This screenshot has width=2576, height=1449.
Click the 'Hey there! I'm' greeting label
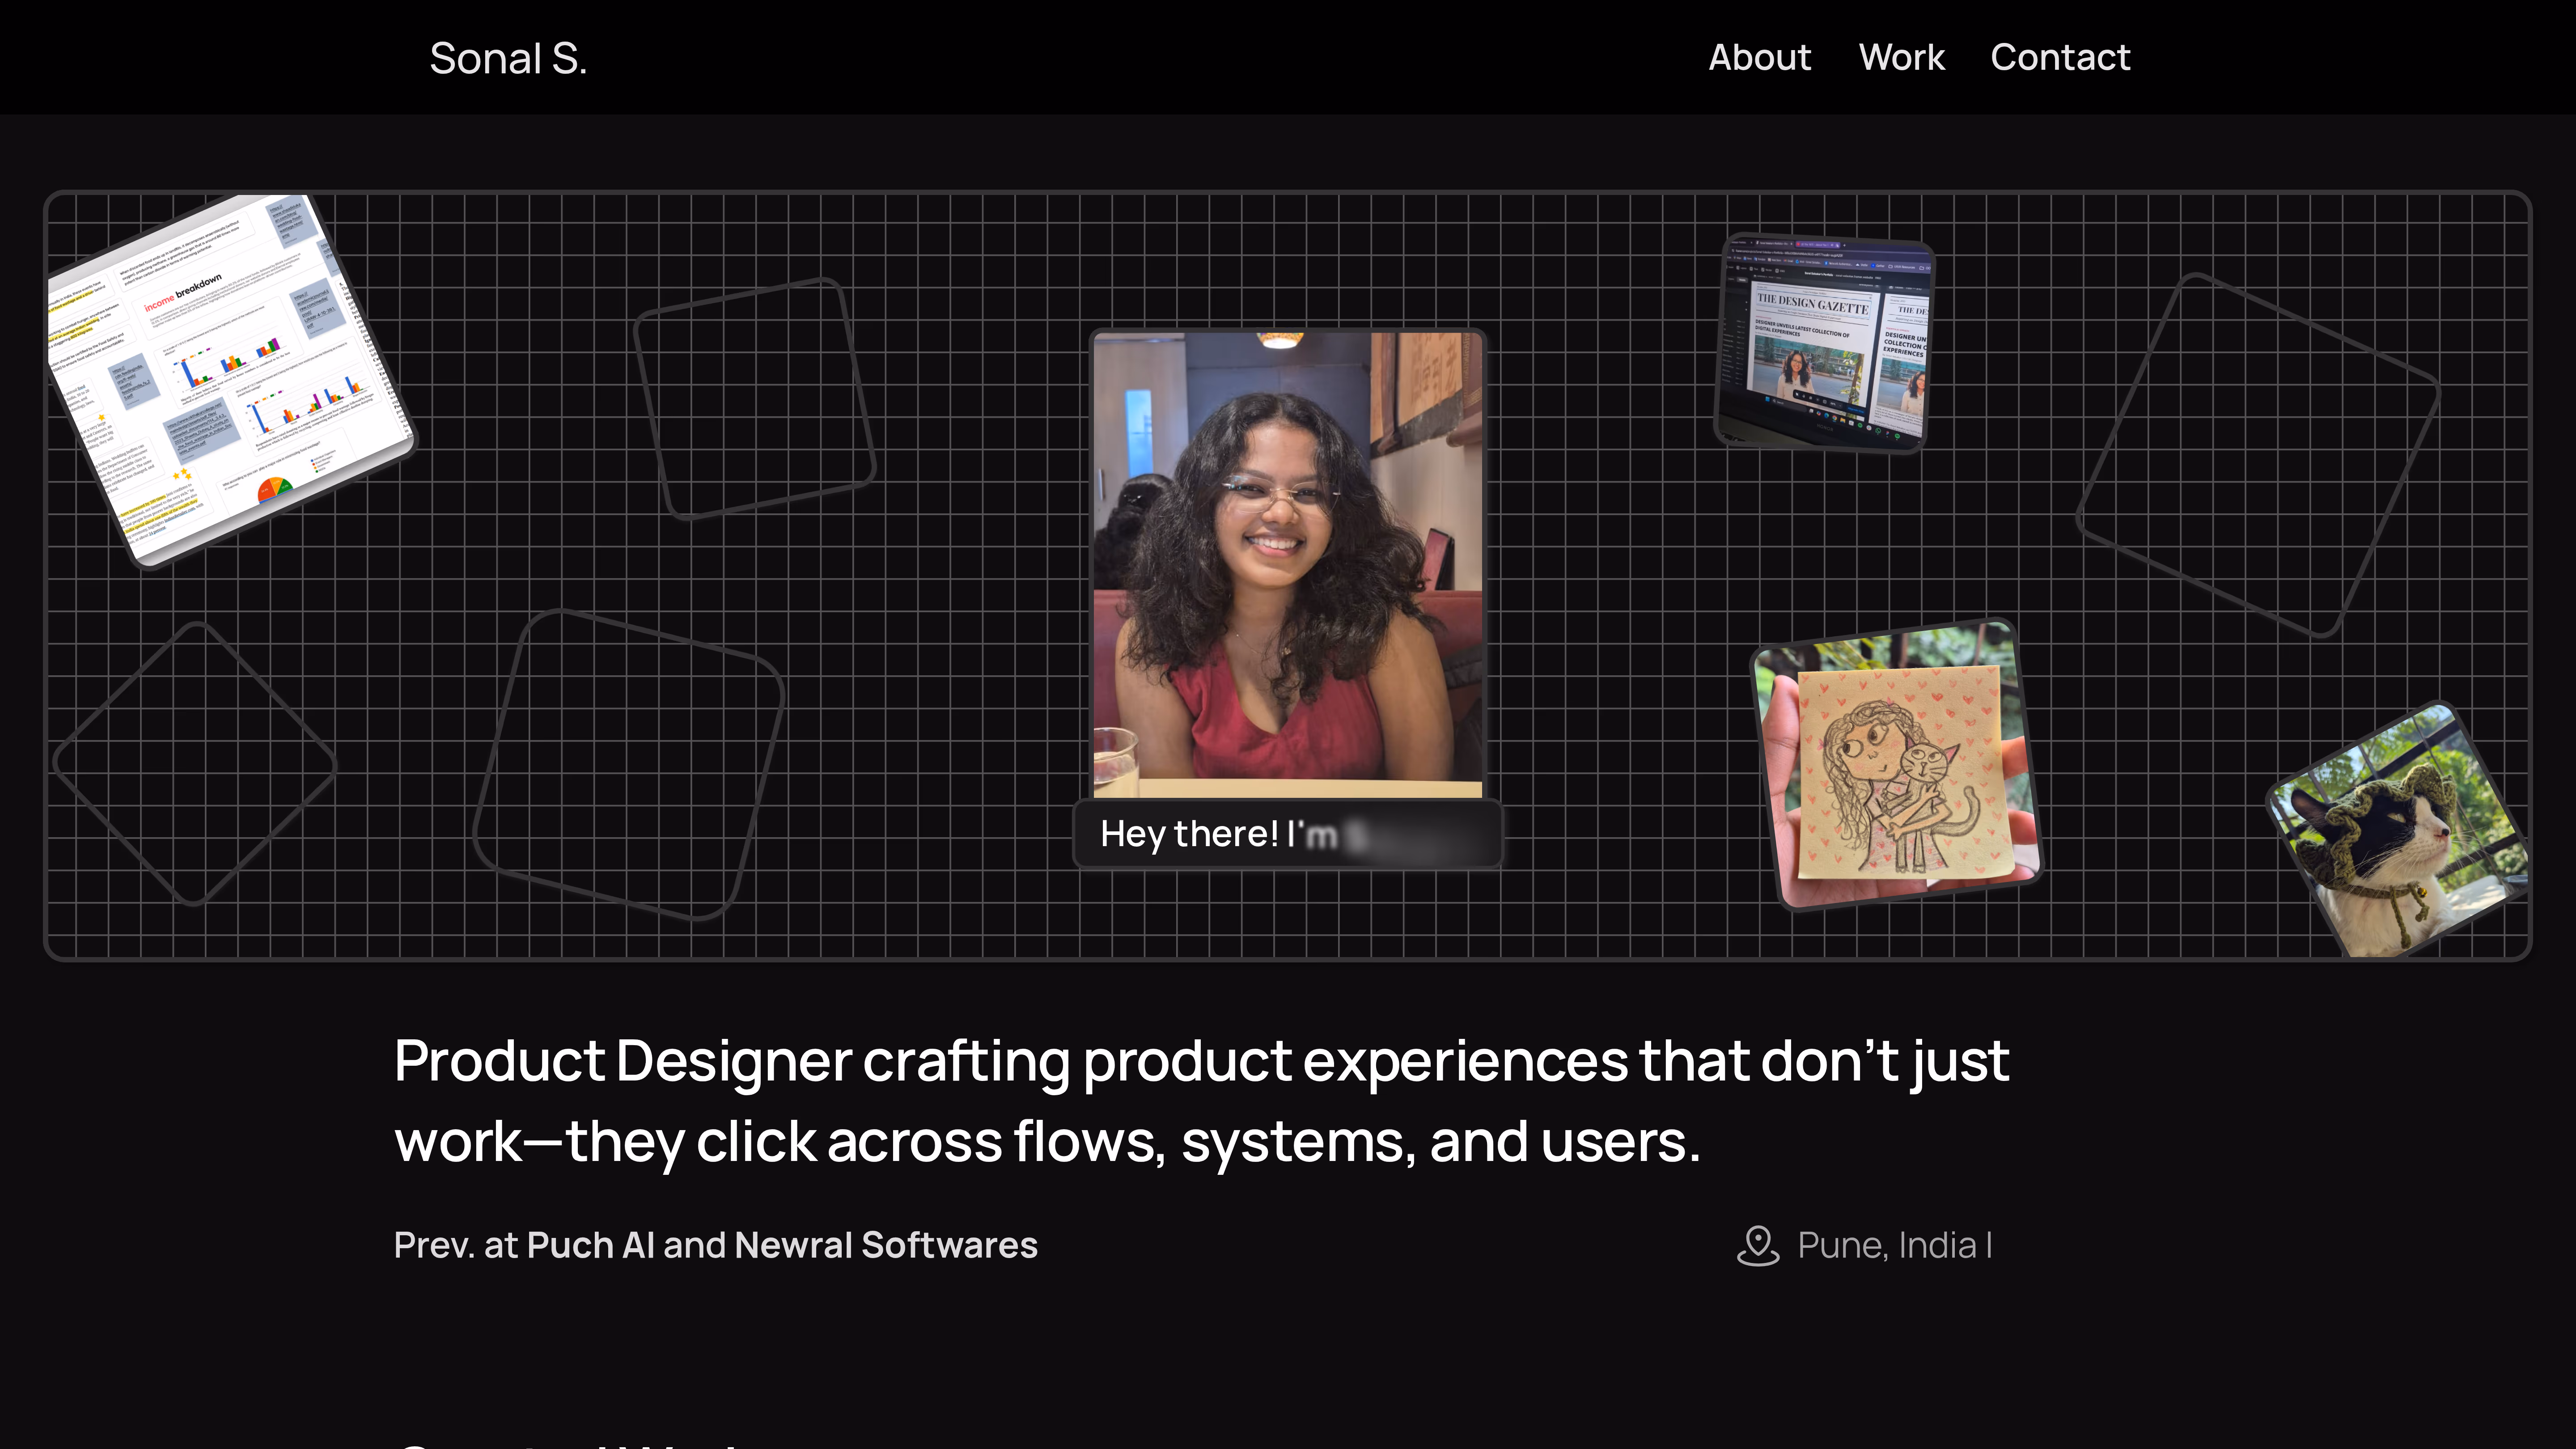[x=1287, y=833]
